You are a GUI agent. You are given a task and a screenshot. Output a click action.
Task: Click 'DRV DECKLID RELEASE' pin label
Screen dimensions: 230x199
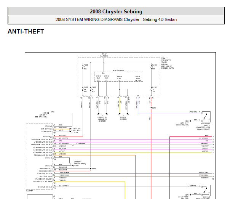click(x=43, y=182)
